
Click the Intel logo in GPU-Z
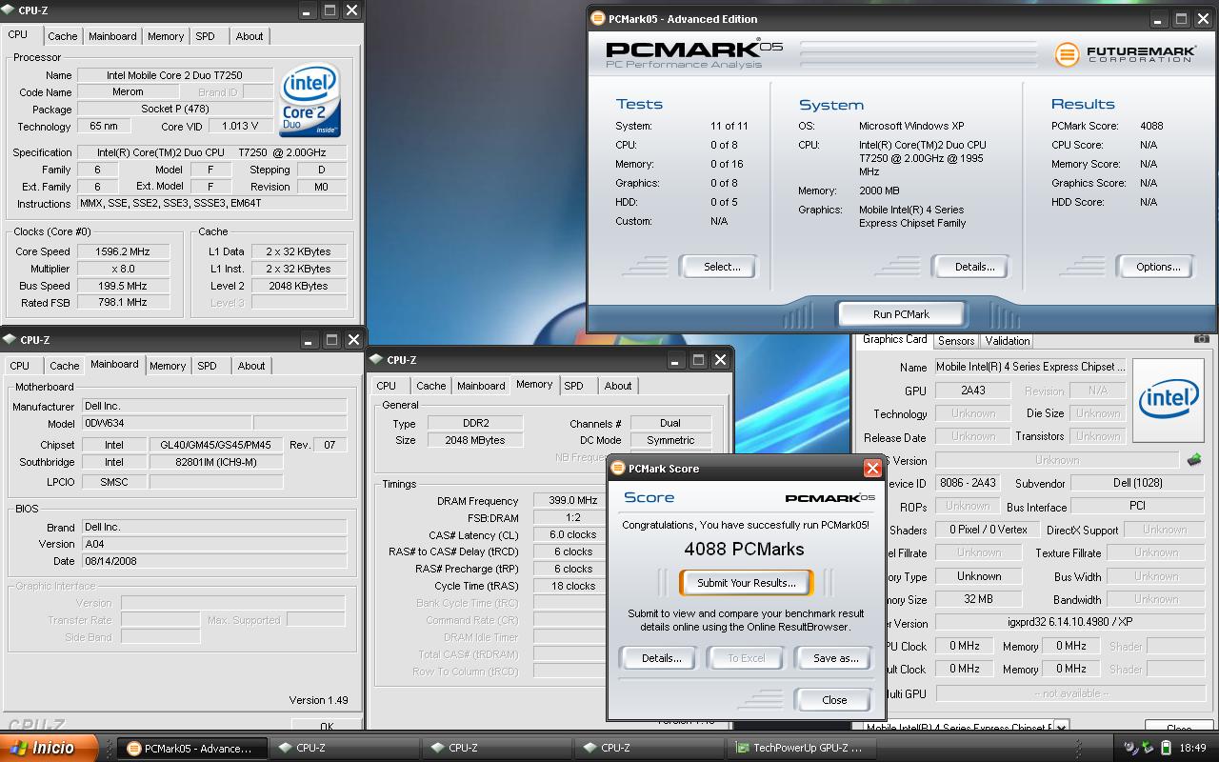pos(1169,399)
